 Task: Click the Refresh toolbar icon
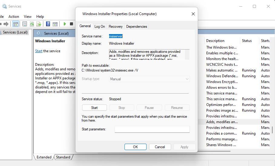tap(32, 24)
